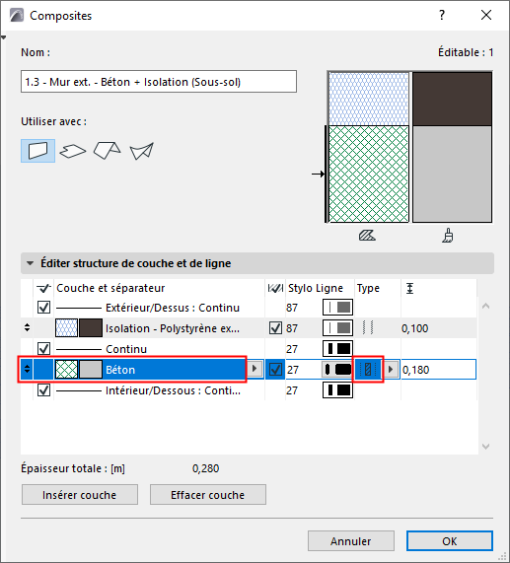Click the Béton row pen swatch
The width and height of the screenshot is (510, 563).
[x=337, y=369]
